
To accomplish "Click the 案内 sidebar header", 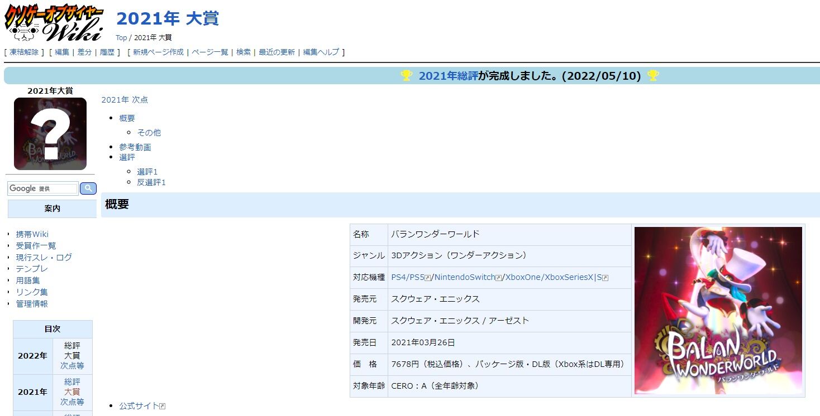I will click(x=53, y=209).
